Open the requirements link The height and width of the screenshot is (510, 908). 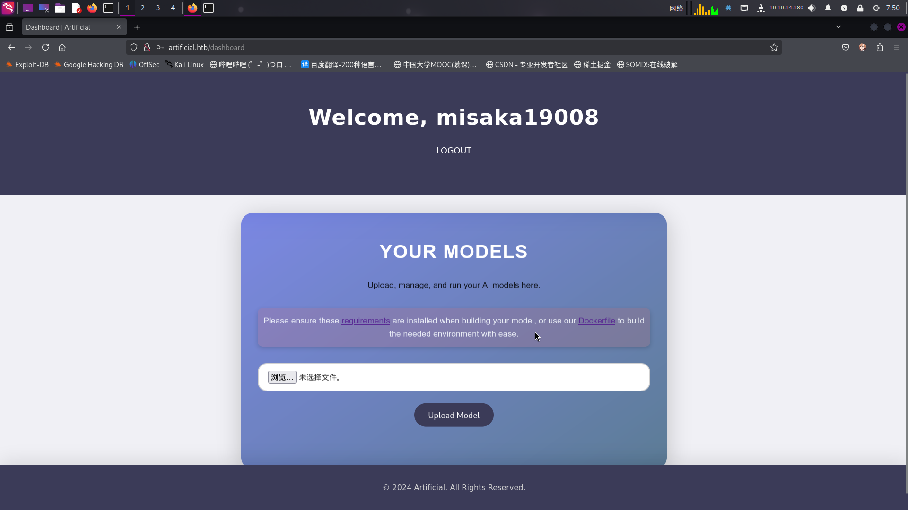(x=366, y=321)
